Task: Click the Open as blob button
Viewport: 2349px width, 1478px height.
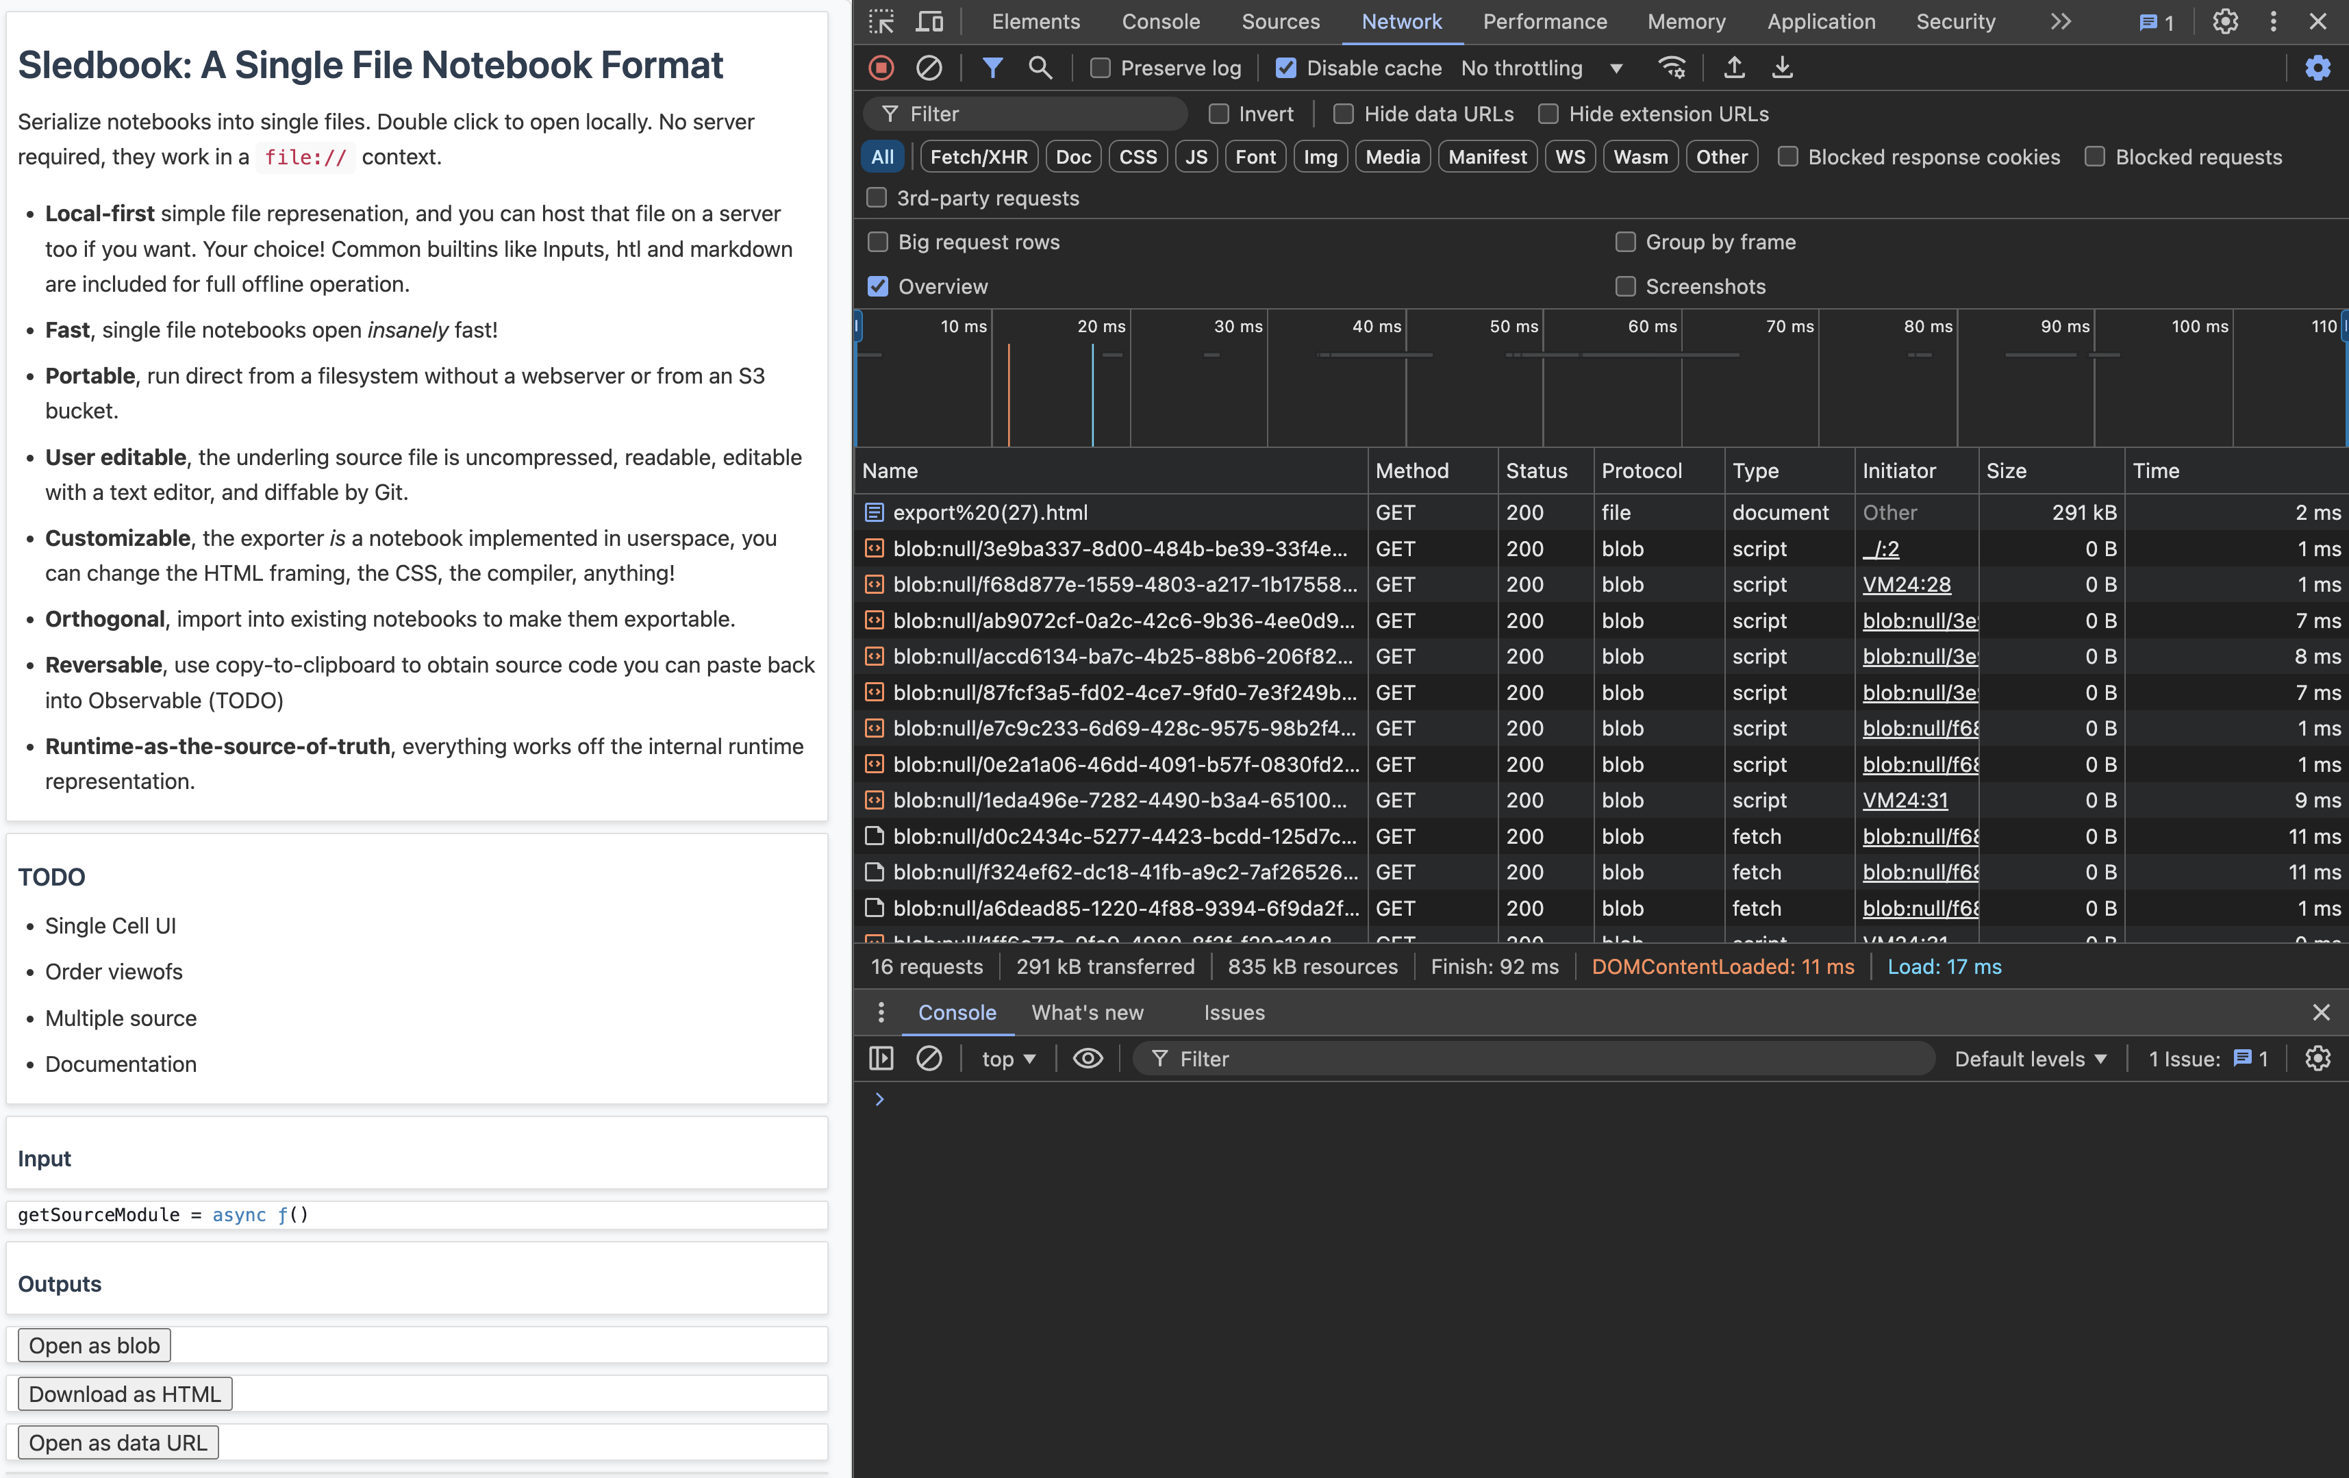Action: (x=95, y=1345)
